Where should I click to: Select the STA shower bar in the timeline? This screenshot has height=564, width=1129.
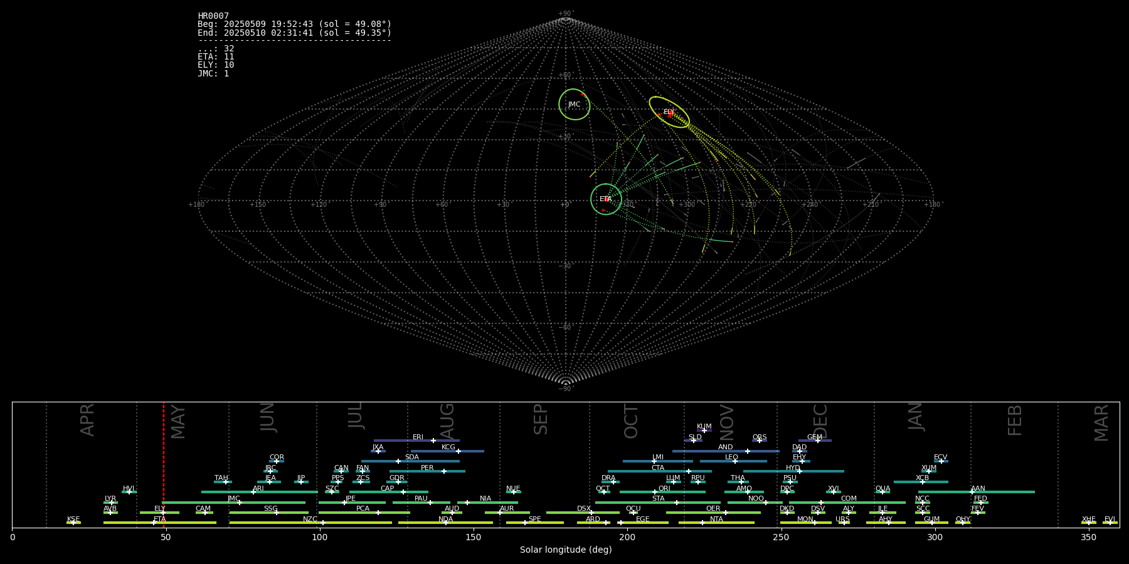[658, 503]
